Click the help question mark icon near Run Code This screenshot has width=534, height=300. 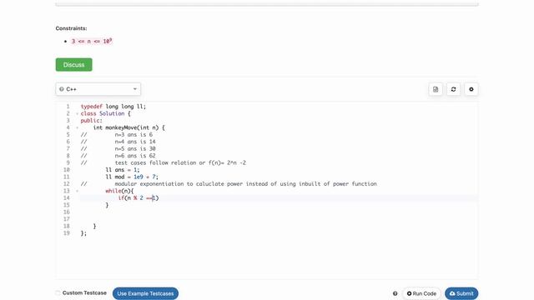[395, 293]
